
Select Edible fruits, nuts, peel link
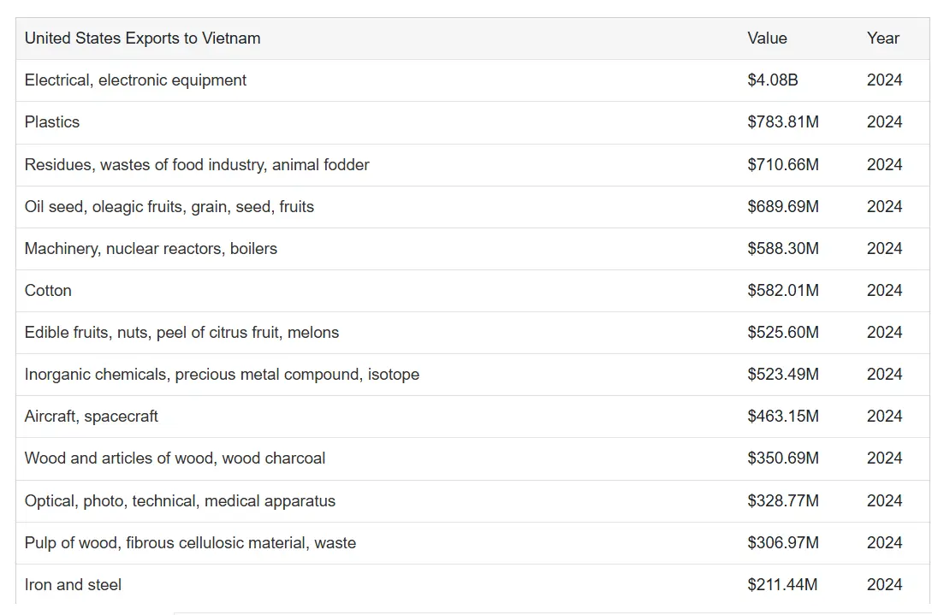click(181, 333)
